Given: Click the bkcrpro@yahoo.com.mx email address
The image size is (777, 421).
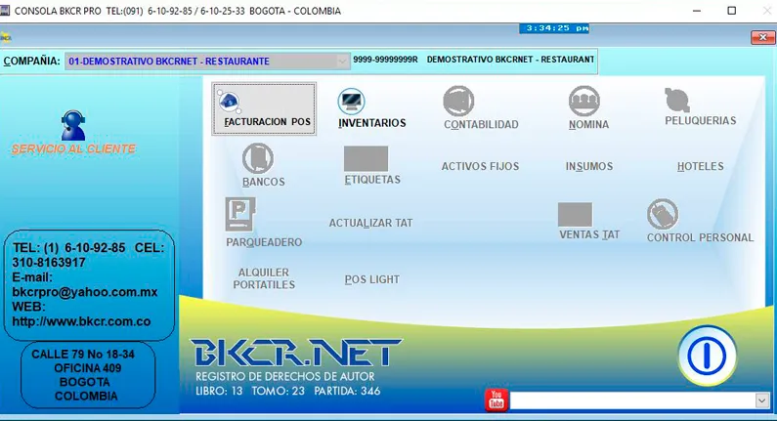Looking at the screenshot, I should [85, 292].
